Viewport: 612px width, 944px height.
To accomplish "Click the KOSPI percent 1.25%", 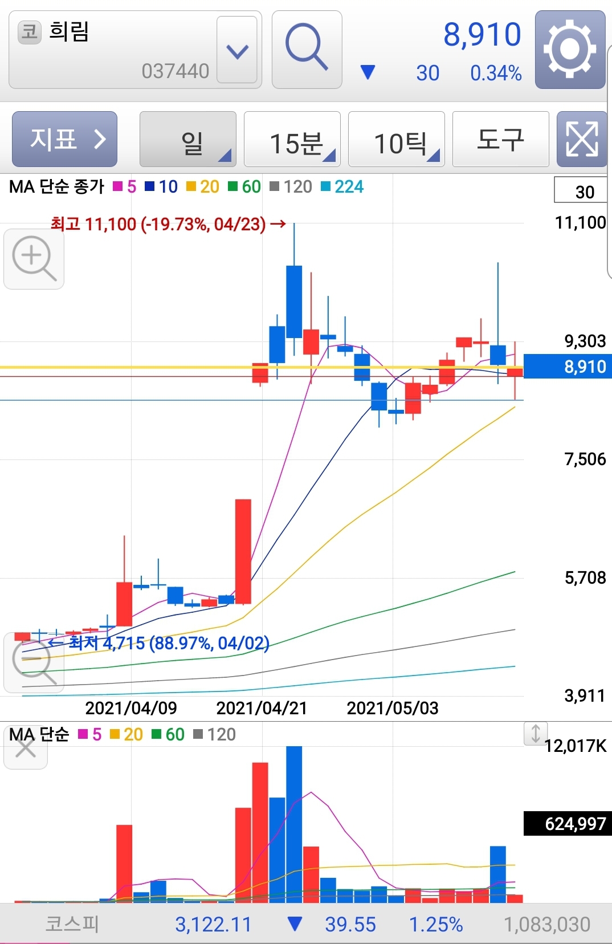I will coord(436,924).
